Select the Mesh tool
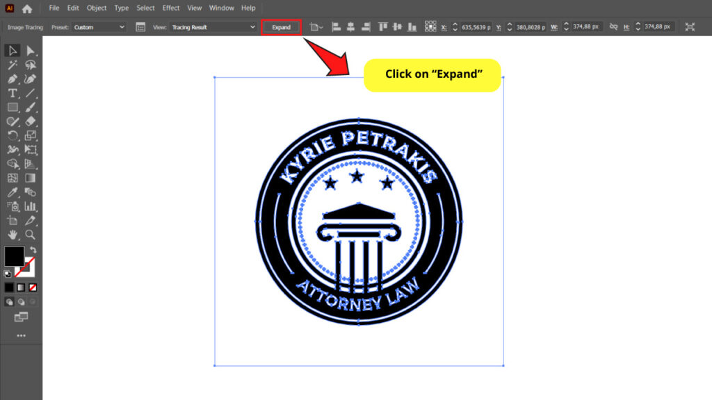Image resolution: width=712 pixels, height=400 pixels. coord(13,178)
